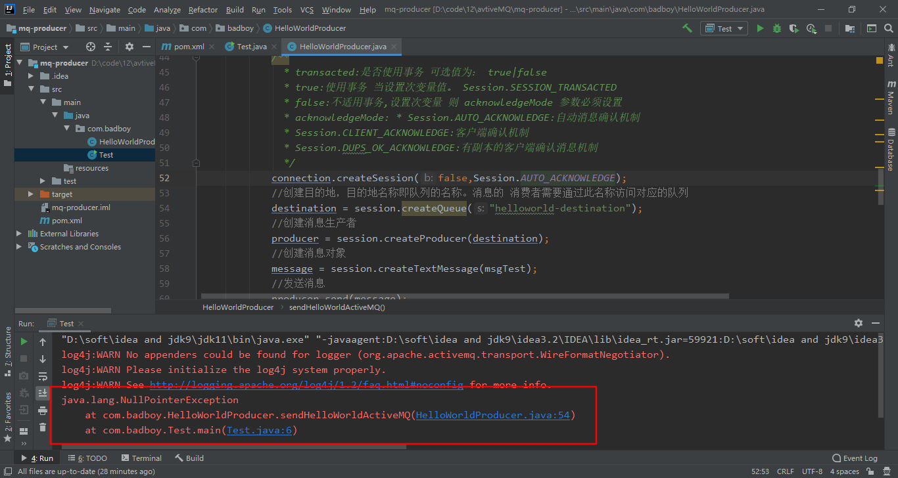The height and width of the screenshot is (478, 898).
Task: Open the log4j faq.html link
Action: click(306, 385)
